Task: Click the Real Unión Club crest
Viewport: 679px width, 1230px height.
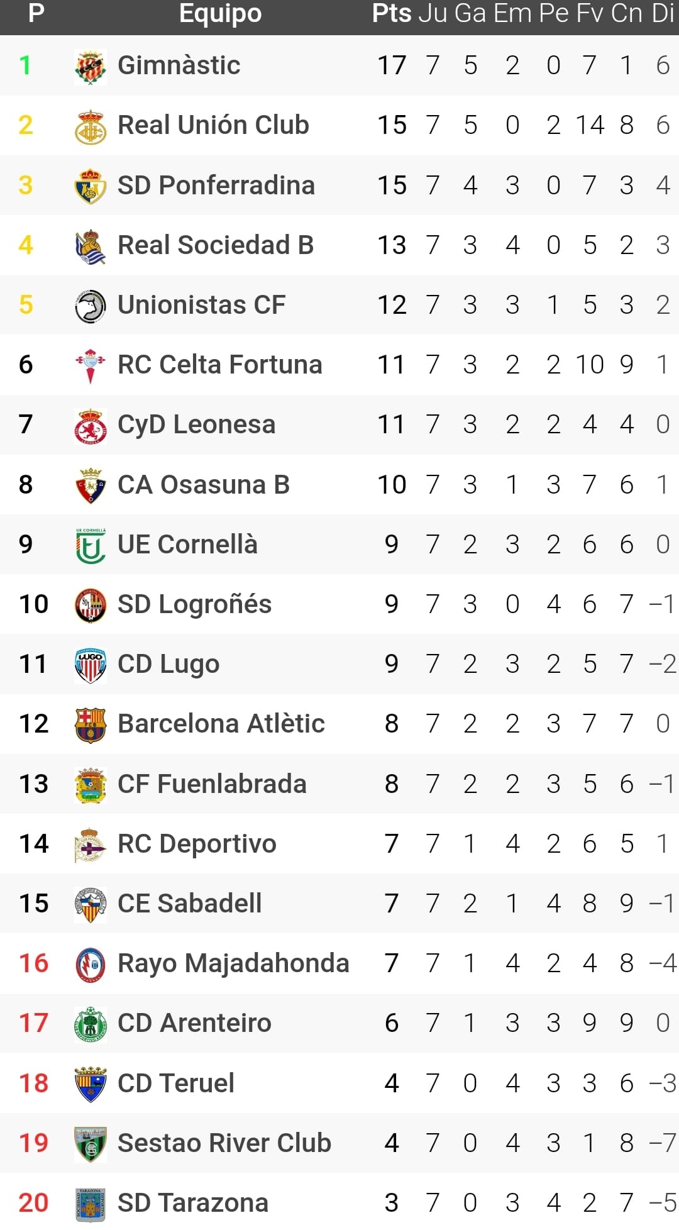Action: [90, 126]
